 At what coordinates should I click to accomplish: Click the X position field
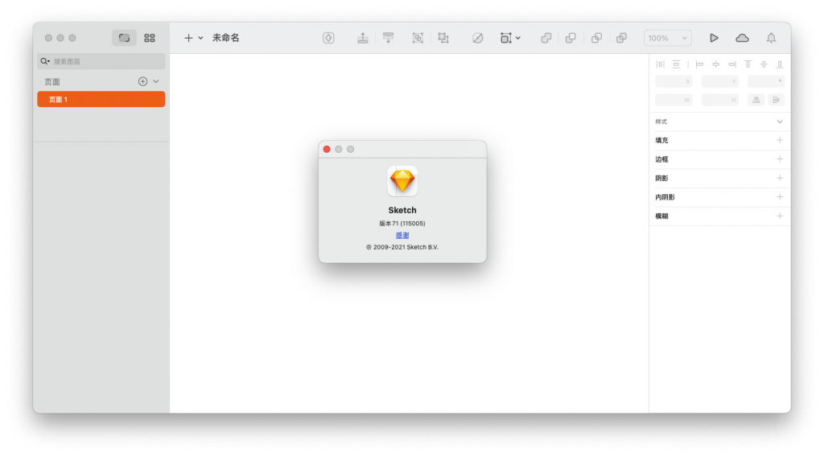(x=674, y=81)
